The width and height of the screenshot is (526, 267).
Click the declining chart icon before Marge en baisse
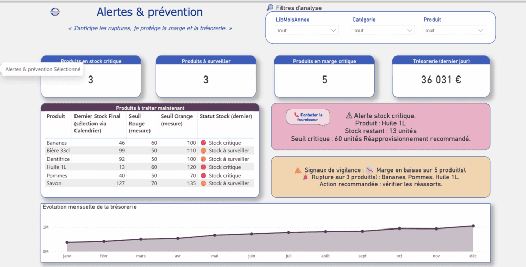pos(369,170)
